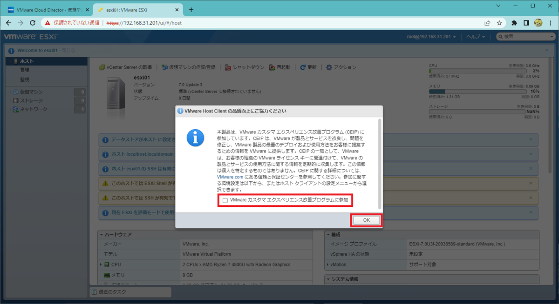Viewport: 559px width, 304px height.
Task: Click the dialog info icon in title
Action: tap(180, 111)
